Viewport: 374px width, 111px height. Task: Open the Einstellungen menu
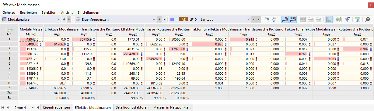88,13
